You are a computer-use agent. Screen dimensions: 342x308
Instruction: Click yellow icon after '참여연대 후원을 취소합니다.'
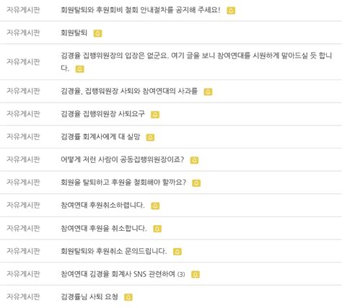click(x=157, y=229)
